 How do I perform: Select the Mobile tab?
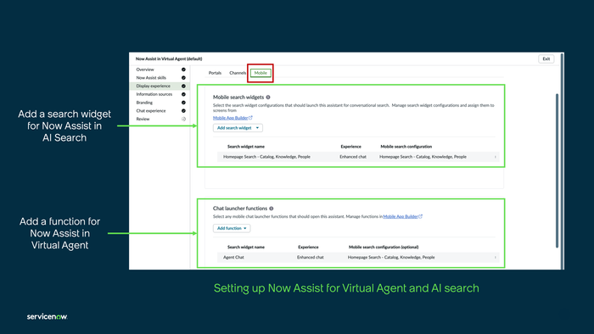[261, 73]
